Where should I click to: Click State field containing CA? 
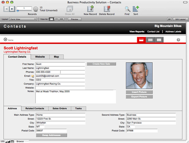coord(130,127)
